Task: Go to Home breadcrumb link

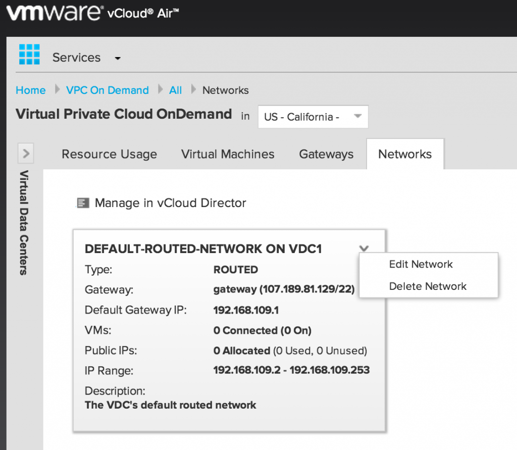Action: [31, 90]
